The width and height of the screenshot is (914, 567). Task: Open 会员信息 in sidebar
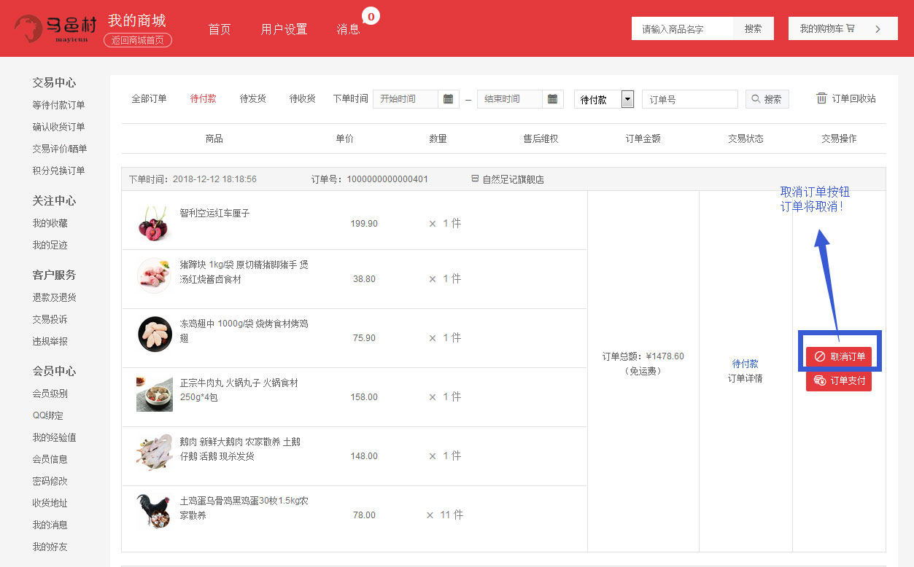(x=50, y=459)
